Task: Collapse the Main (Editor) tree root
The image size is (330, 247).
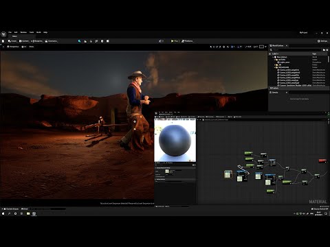Action: click(x=274, y=57)
